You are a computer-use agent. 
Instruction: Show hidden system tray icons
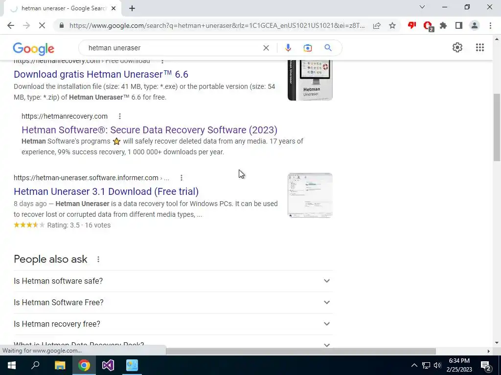click(x=414, y=365)
